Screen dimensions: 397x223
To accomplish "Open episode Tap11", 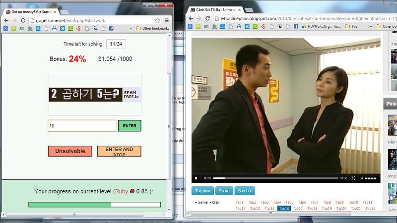I will pos(367,202).
